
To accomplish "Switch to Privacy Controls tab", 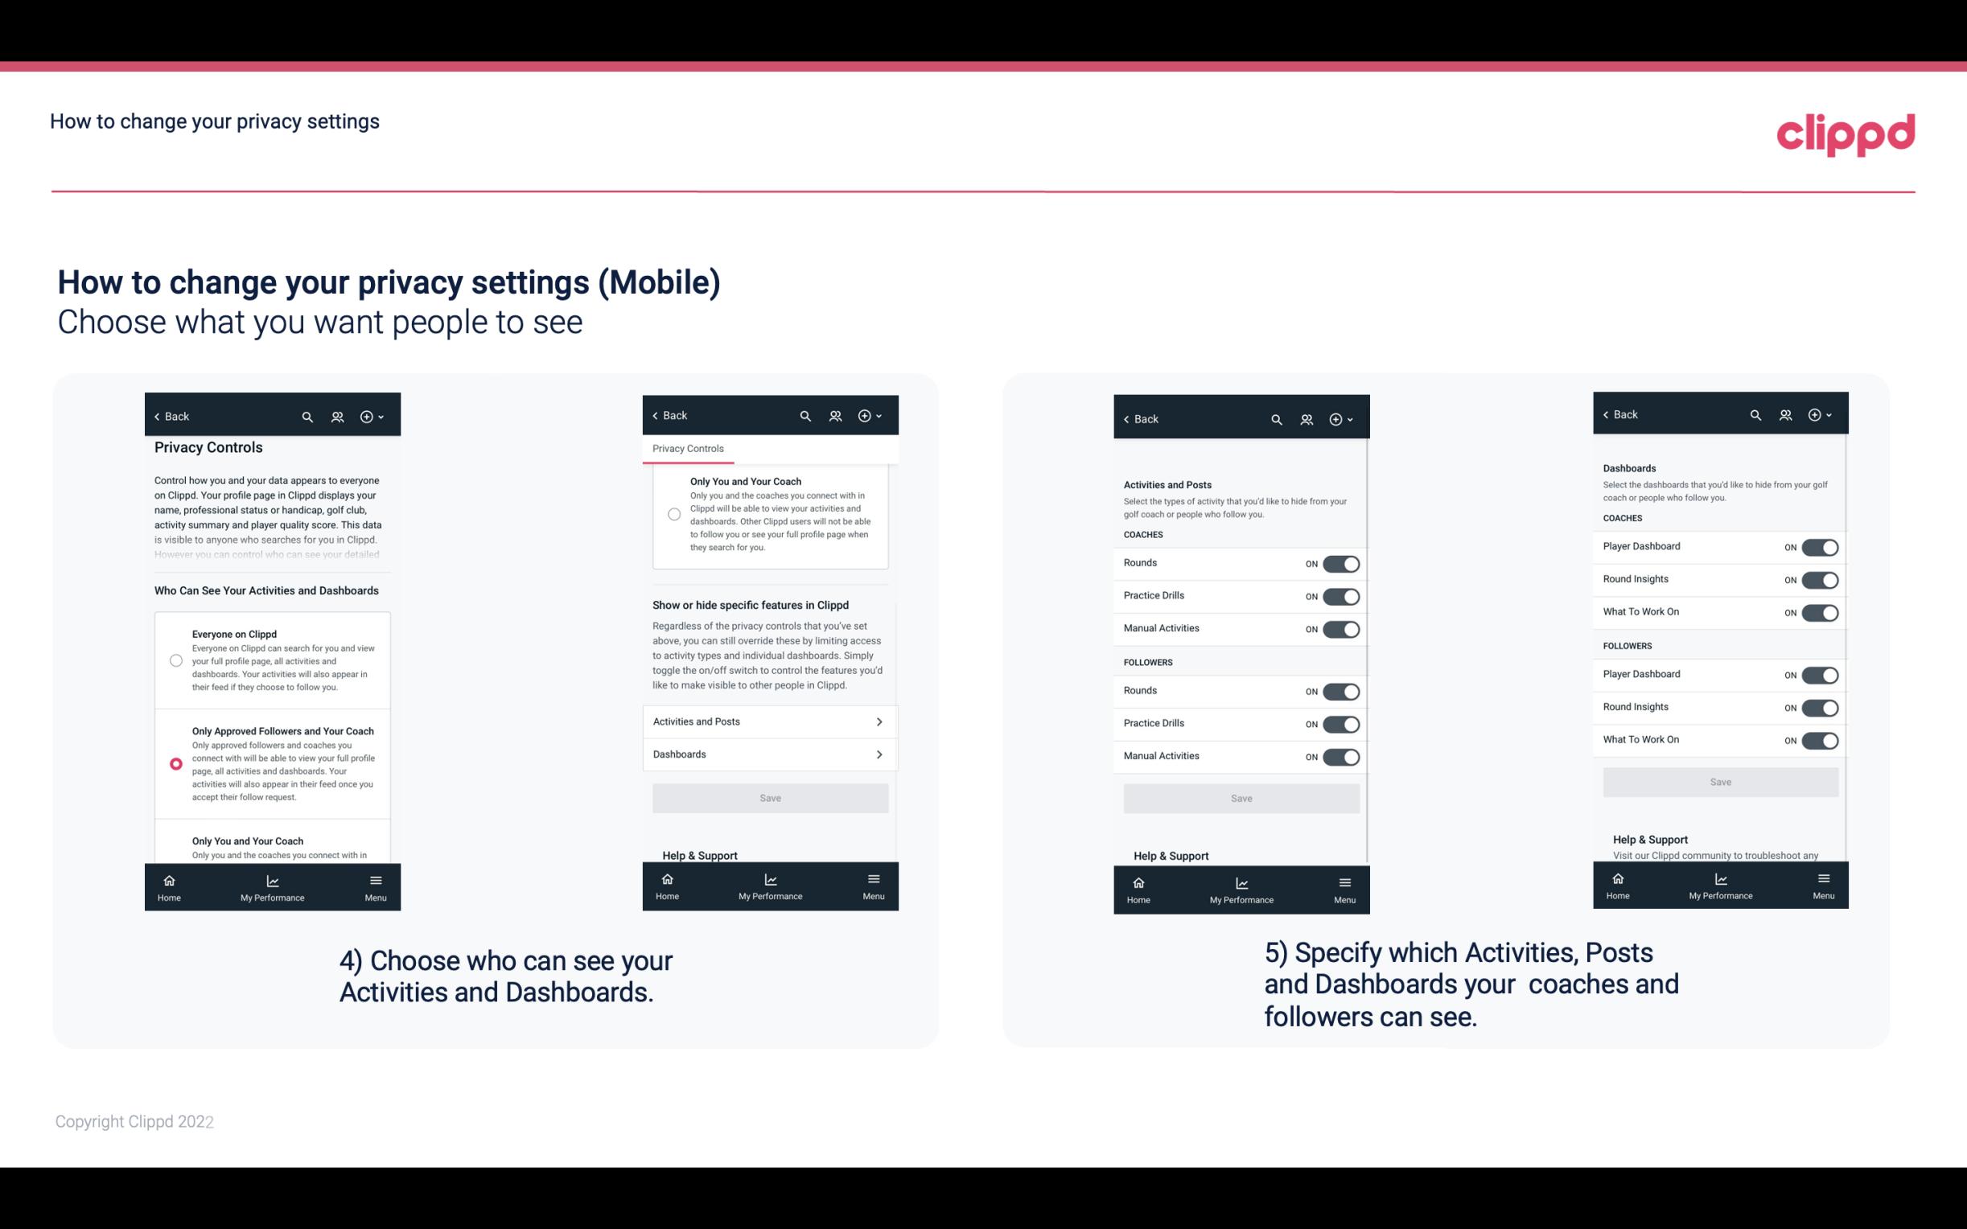I will (688, 449).
